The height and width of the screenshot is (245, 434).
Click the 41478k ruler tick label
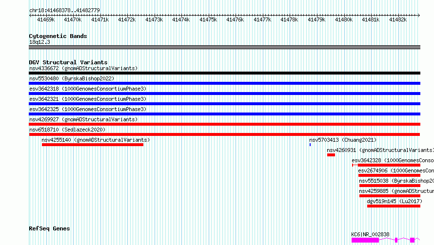pos(289,19)
